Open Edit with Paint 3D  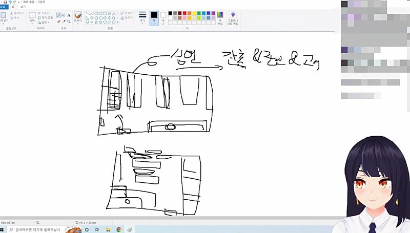[233, 18]
